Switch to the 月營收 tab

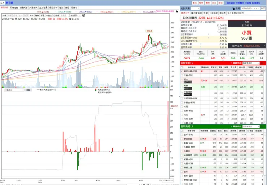pos(74,8)
